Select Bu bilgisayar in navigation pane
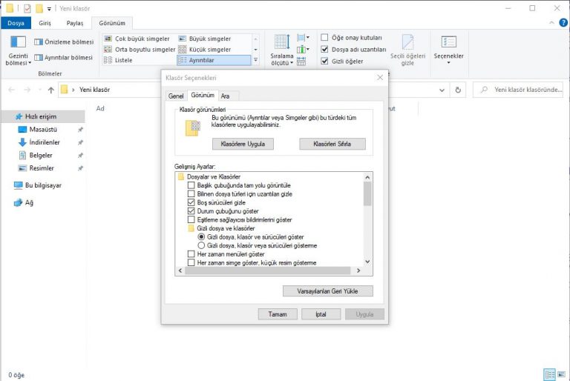This screenshot has width=570, height=381. 43,185
